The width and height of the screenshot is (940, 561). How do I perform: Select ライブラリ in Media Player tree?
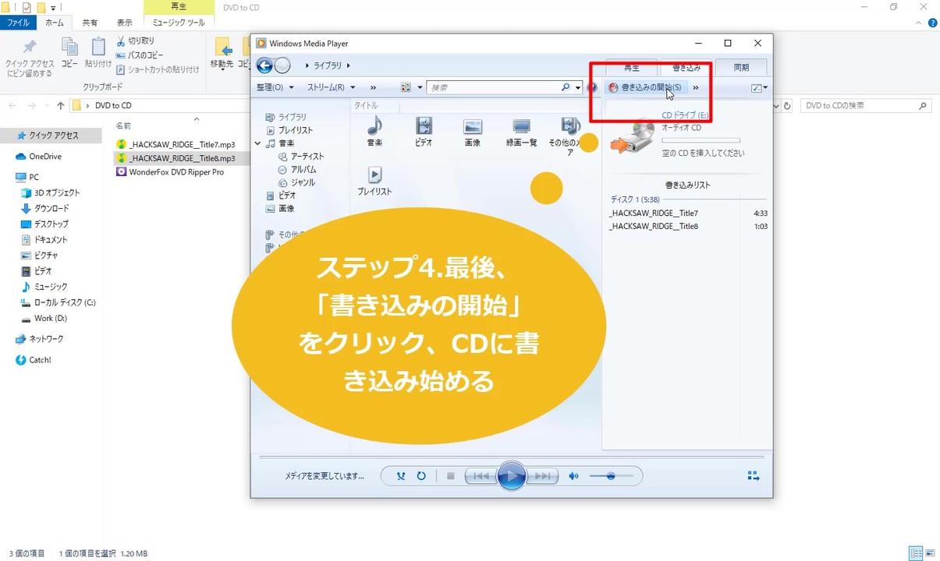pyautogui.click(x=286, y=117)
